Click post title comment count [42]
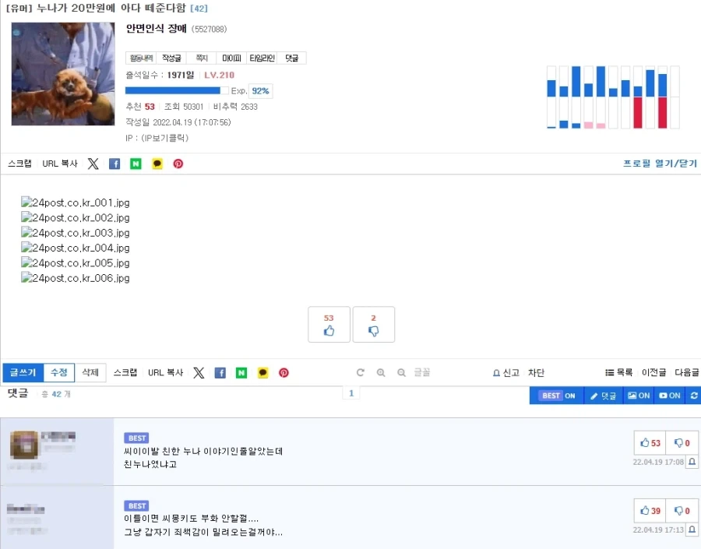The image size is (701, 549). [x=199, y=8]
